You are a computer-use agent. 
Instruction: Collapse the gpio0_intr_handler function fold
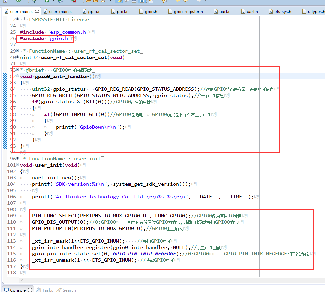click(x=18, y=76)
